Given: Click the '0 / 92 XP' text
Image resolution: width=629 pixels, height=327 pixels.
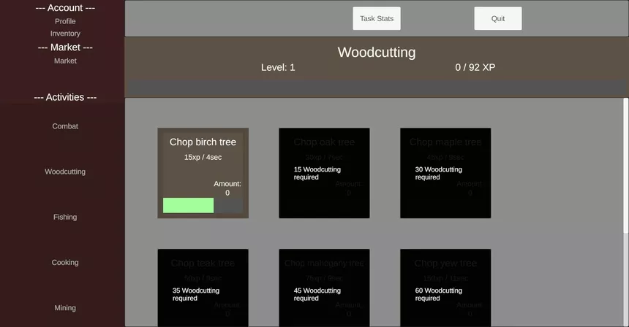Looking at the screenshot, I should (x=475, y=67).
